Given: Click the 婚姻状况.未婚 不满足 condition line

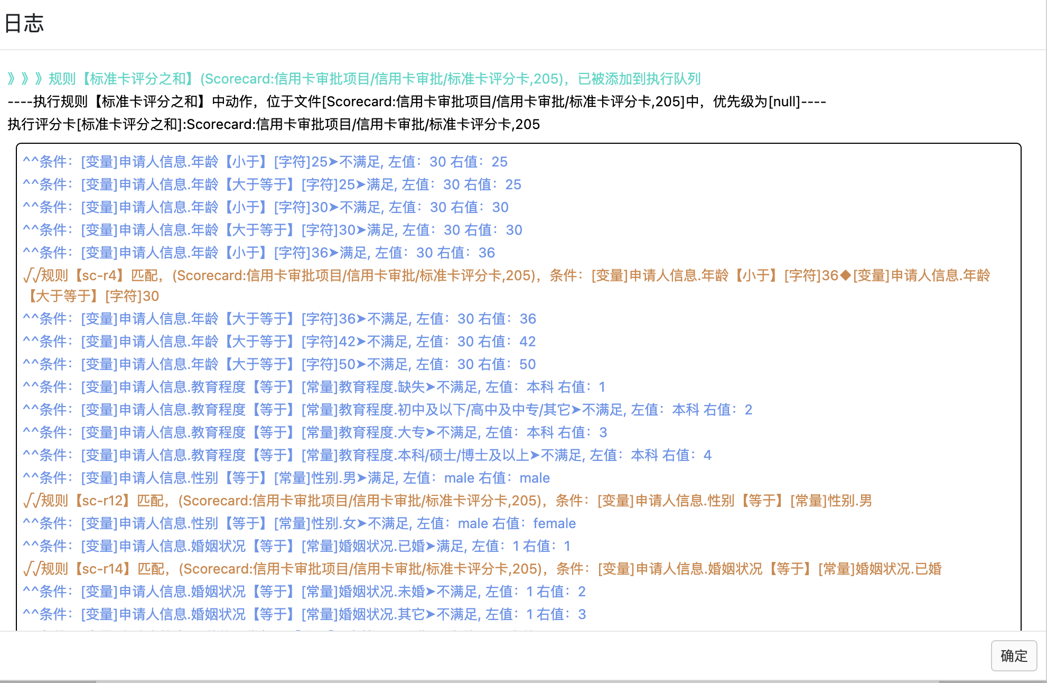Looking at the screenshot, I should [304, 592].
